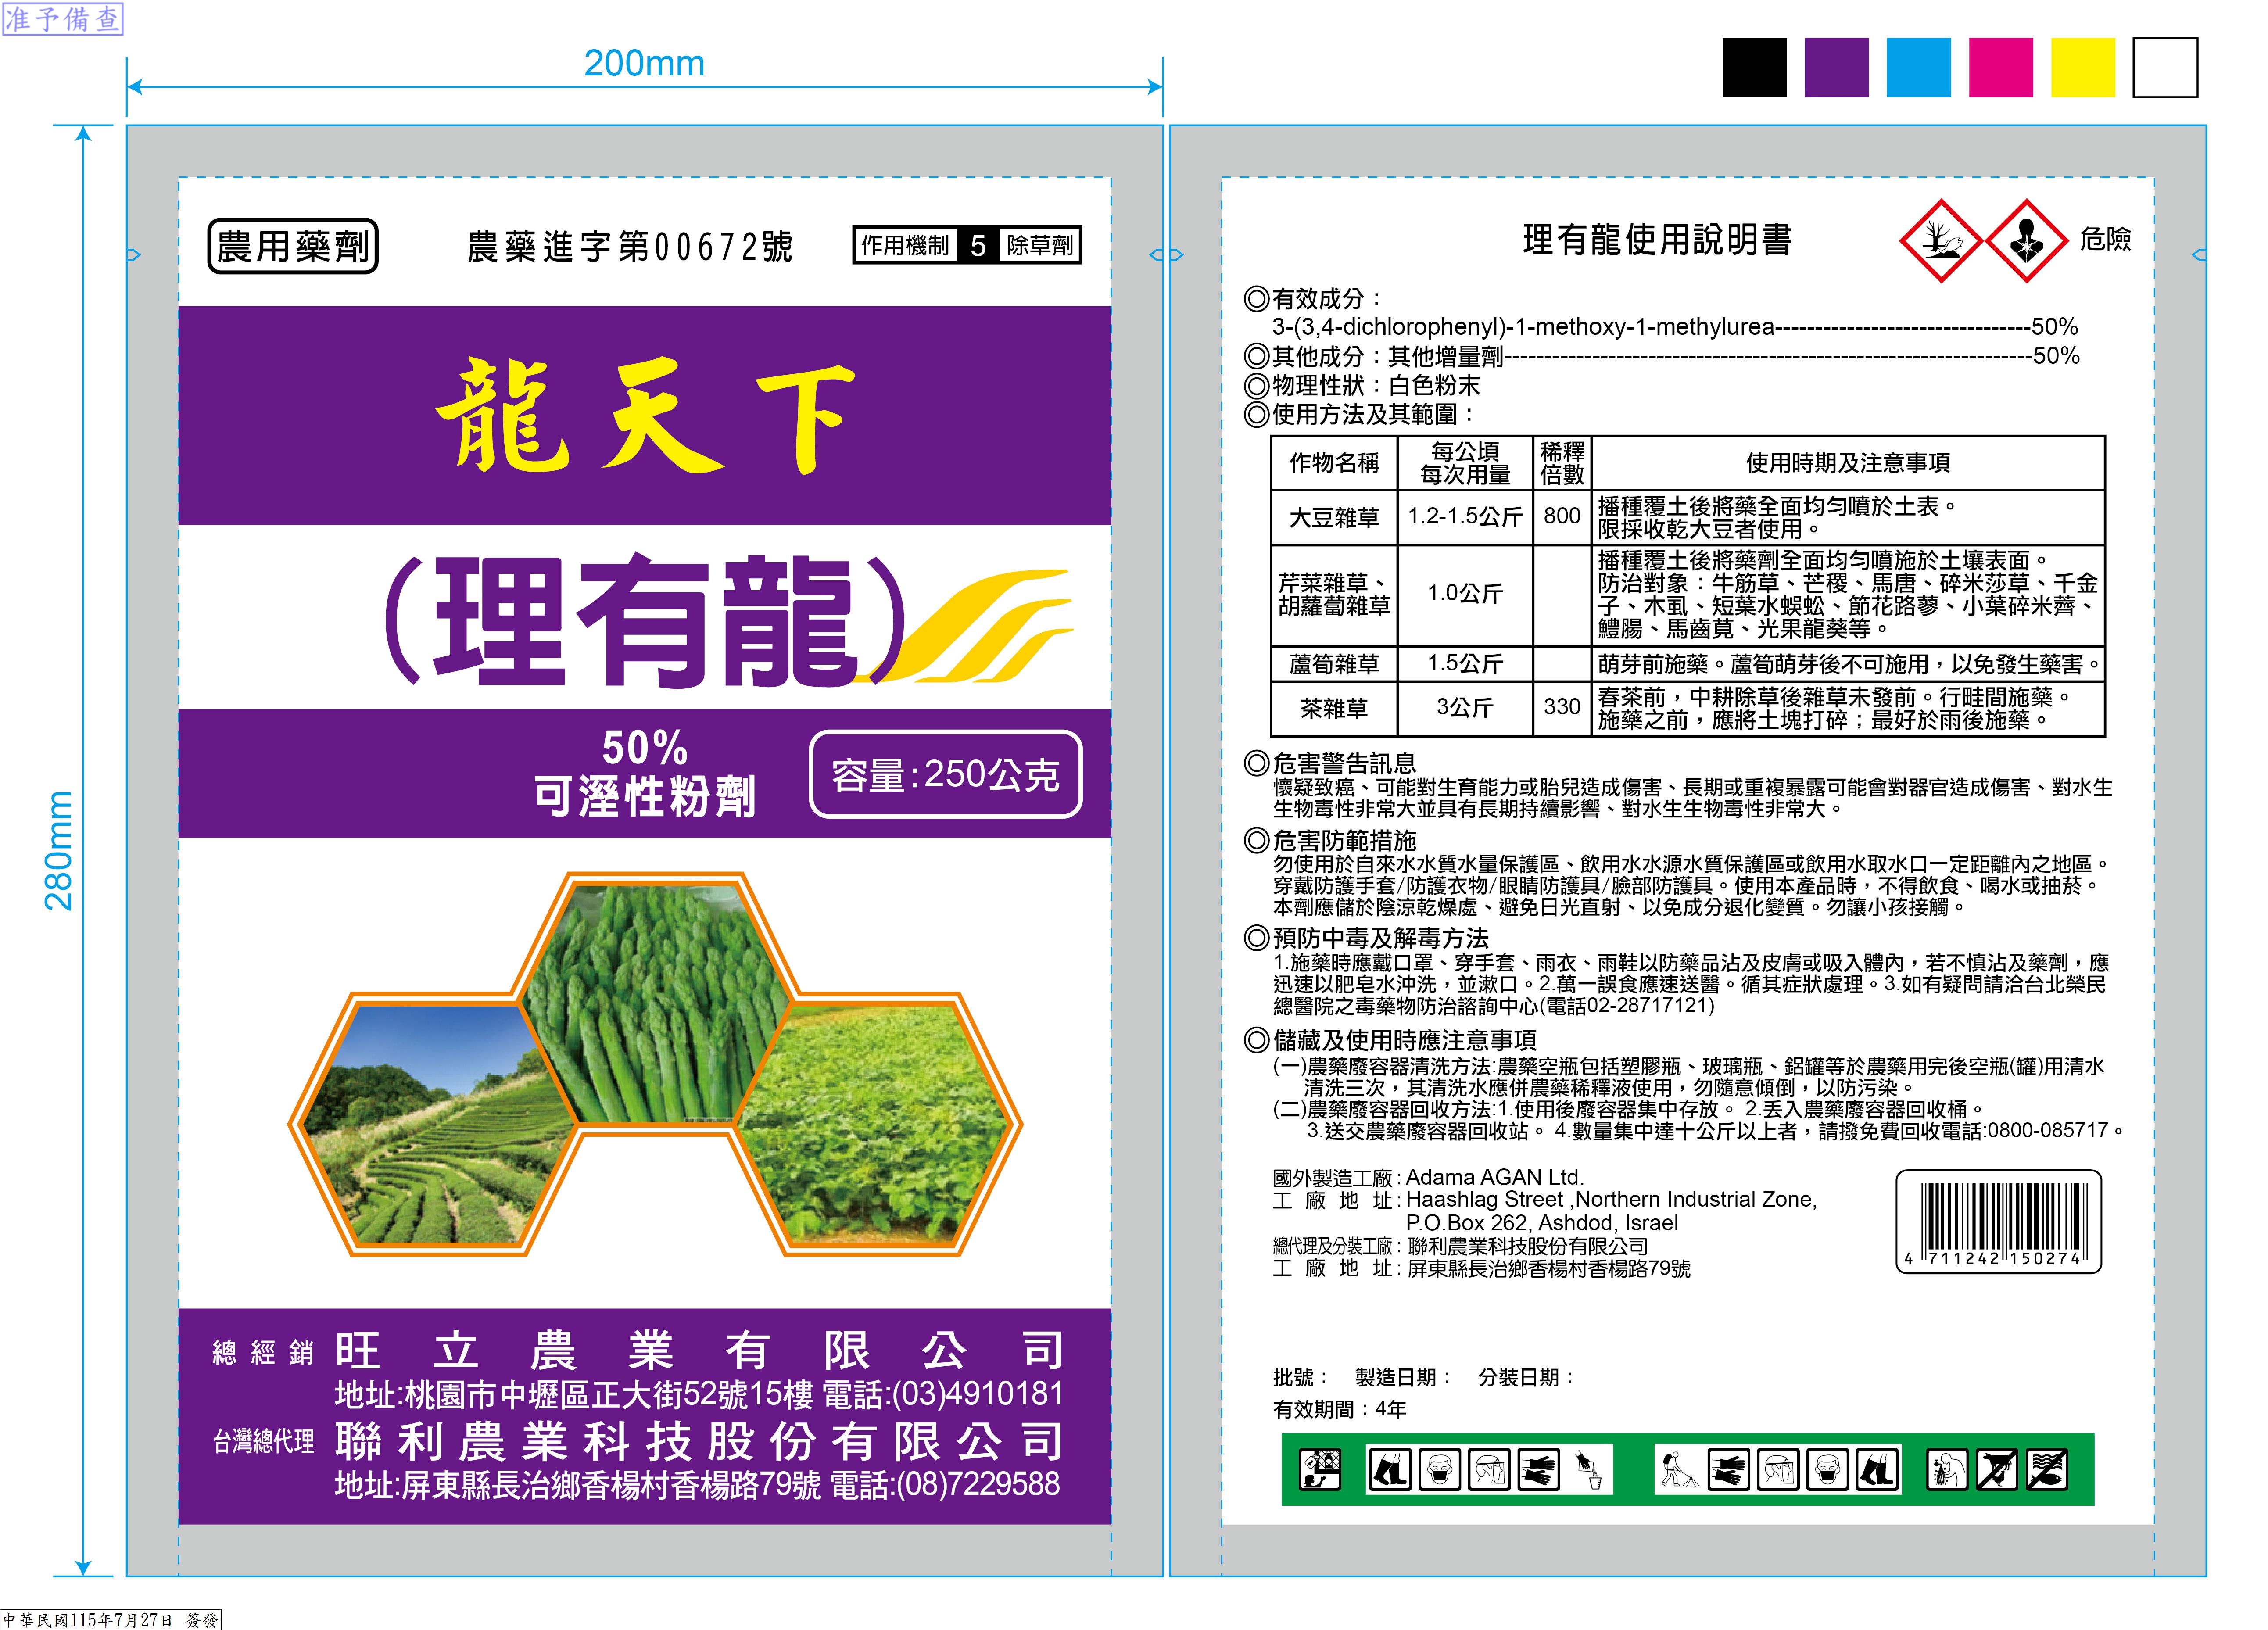Click the boots pictogram in the spraying group
2268x1630 pixels.
tap(1877, 1469)
